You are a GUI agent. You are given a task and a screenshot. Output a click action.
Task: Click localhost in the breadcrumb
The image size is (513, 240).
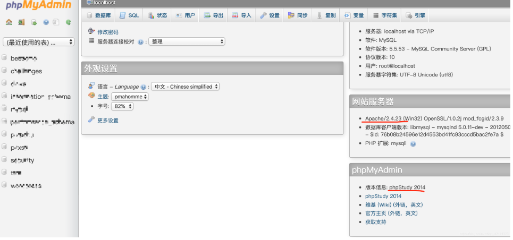(104, 3)
